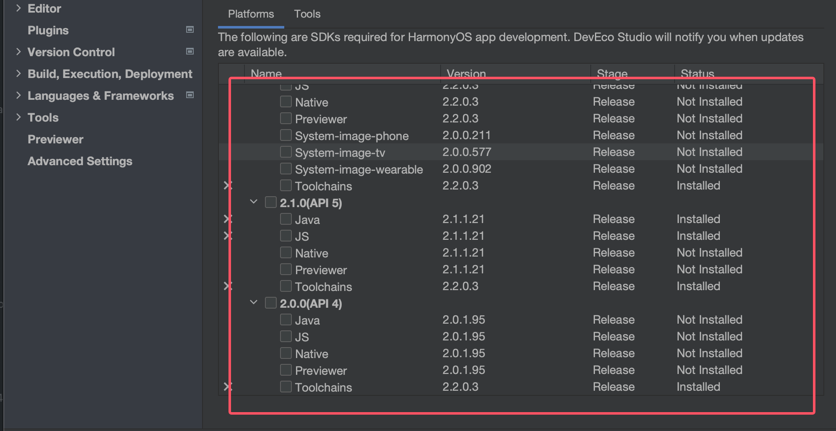Click the 2.0.0(API 4) group label
This screenshot has width=836, height=431.
[311, 303]
